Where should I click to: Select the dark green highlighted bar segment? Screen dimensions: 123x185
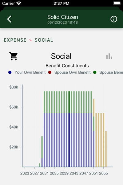pyautogui.click(x=69, y=102)
